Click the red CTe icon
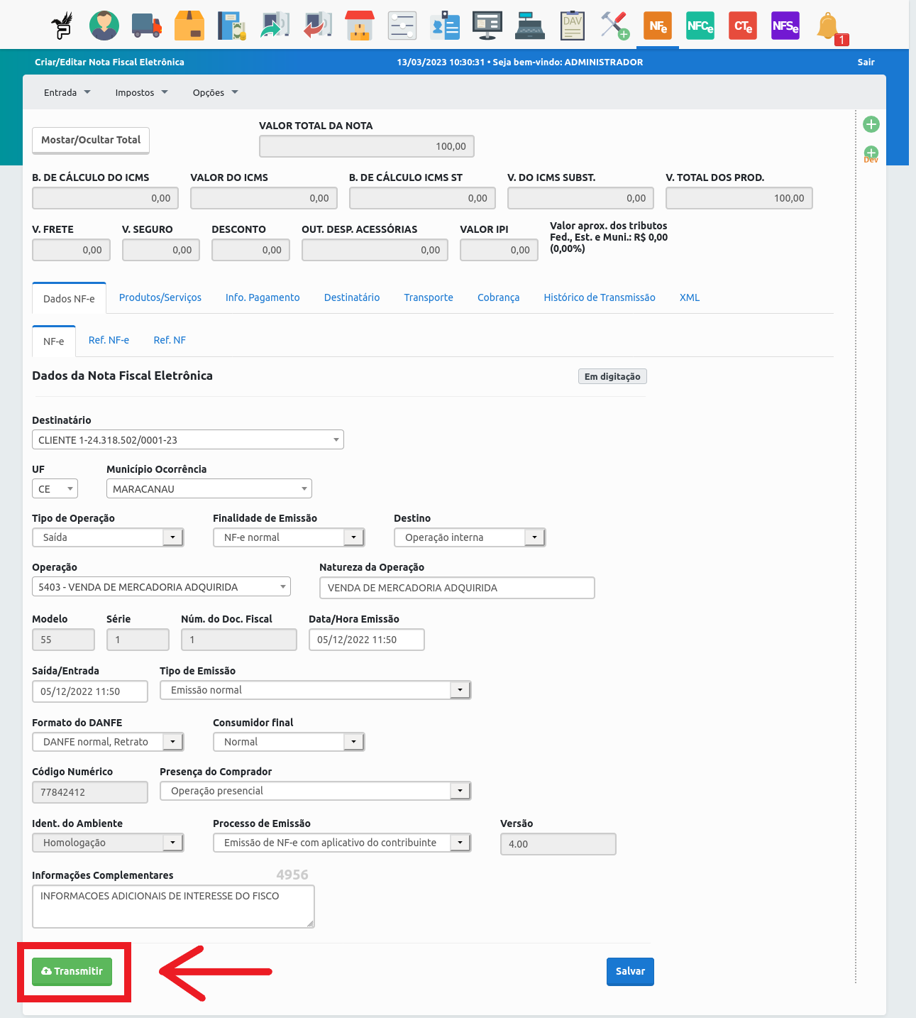The width and height of the screenshot is (916, 1018). (743, 26)
